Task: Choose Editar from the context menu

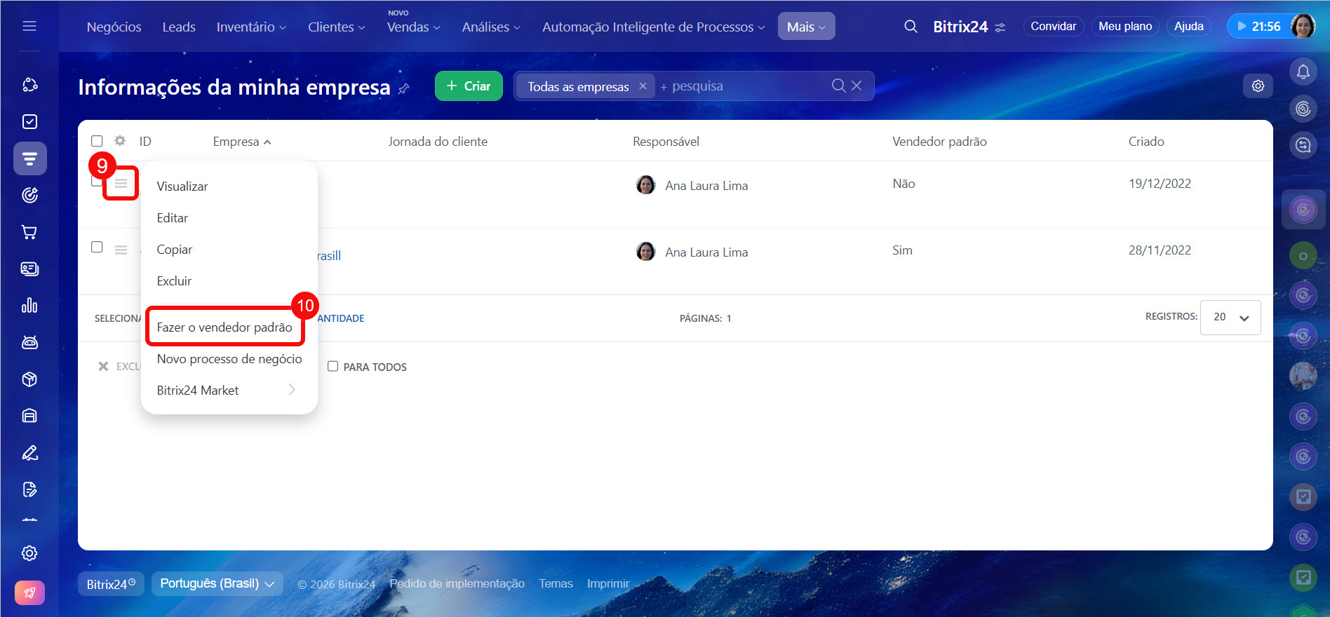Action: [173, 218]
